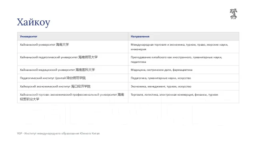Click the footer "YGP - Институт международного образования"
Viewport: 256px width, 144px height.
[x=58, y=133]
